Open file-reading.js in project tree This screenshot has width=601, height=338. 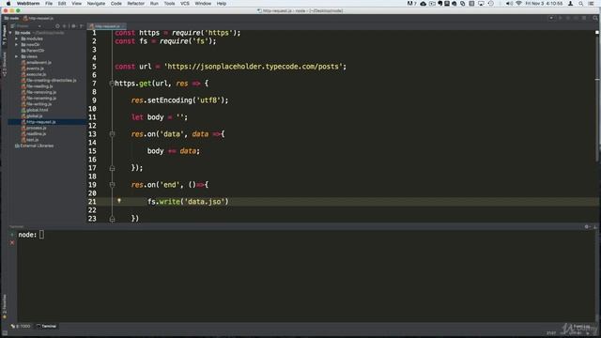[38, 86]
